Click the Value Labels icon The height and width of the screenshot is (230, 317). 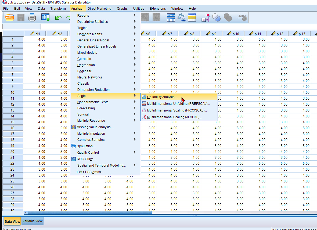click(x=206, y=18)
